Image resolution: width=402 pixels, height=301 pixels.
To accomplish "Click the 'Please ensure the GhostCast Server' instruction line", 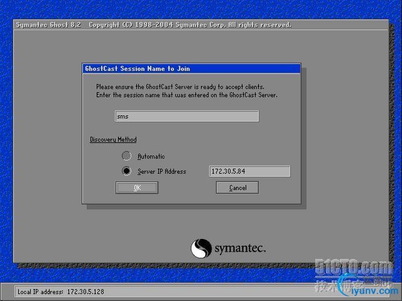I will click(x=180, y=87).
